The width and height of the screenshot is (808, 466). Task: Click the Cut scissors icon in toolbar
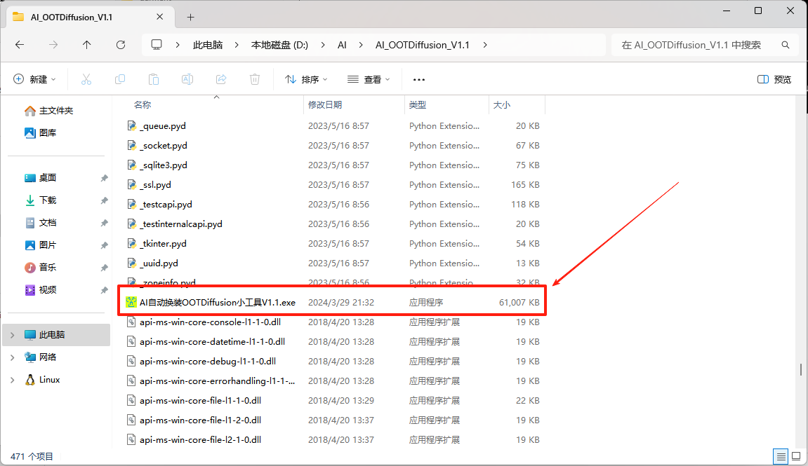point(86,80)
